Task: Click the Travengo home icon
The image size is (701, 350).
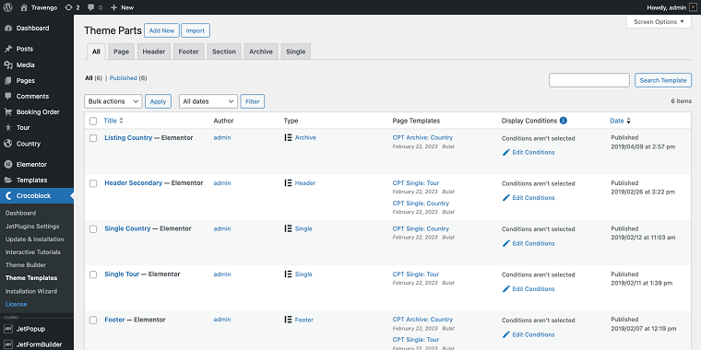Action: coord(24,7)
